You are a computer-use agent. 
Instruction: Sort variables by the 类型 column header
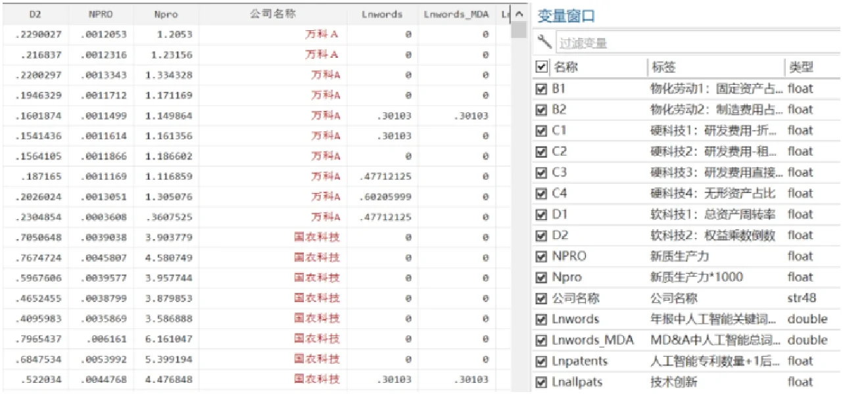click(x=800, y=67)
